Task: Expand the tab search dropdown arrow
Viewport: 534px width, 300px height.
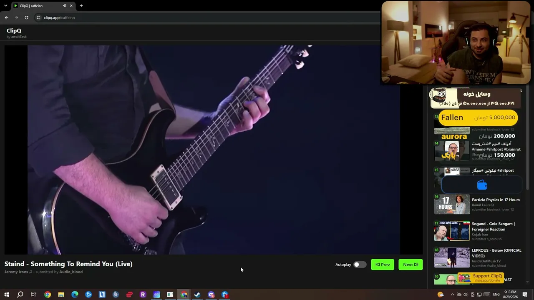Action: point(5,6)
